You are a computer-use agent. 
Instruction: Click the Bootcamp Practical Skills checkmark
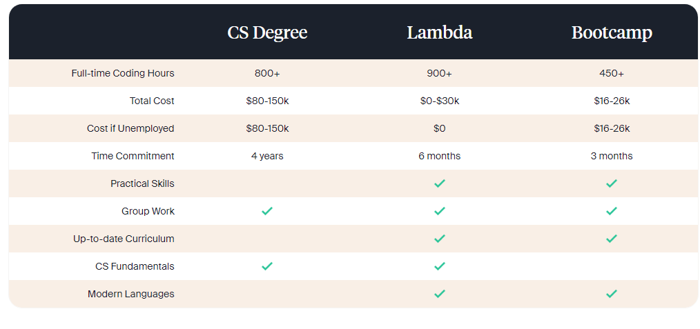point(611,183)
